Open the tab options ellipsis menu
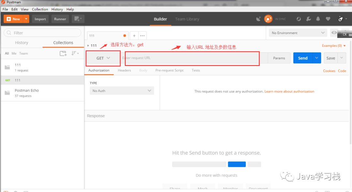The height and width of the screenshot is (192, 352). tap(142, 36)
